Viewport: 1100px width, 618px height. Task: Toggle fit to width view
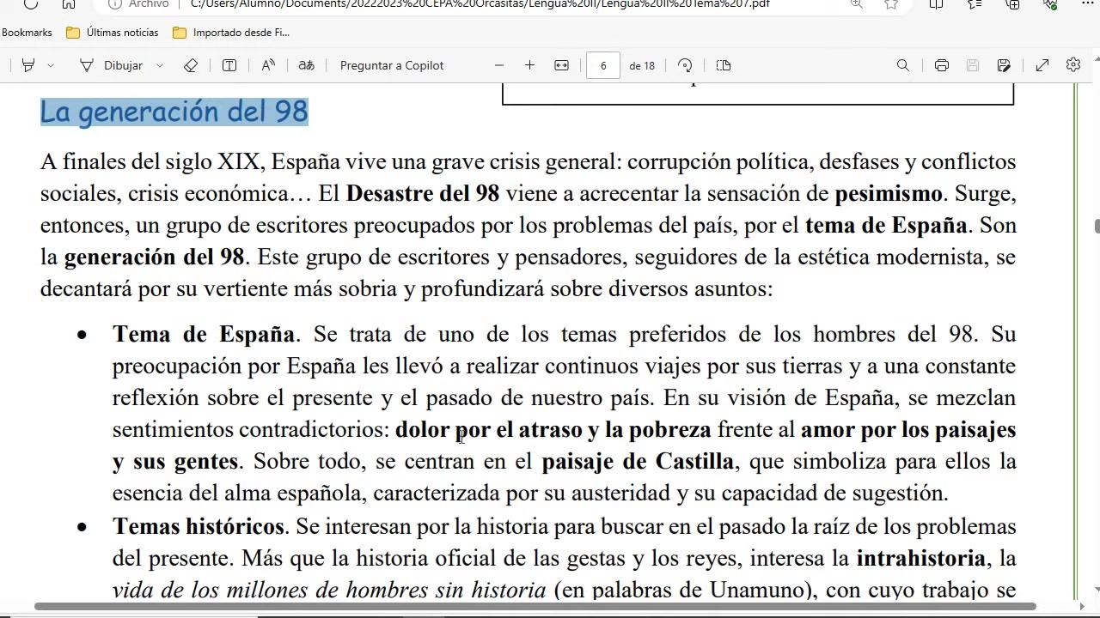[x=561, y=65]
